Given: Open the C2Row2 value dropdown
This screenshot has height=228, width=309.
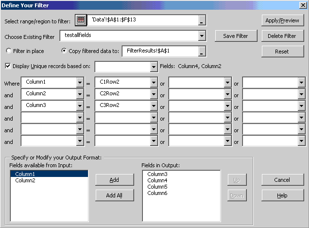Looking at the screenshot, I should pyautogui.click(x=154, y=94).
